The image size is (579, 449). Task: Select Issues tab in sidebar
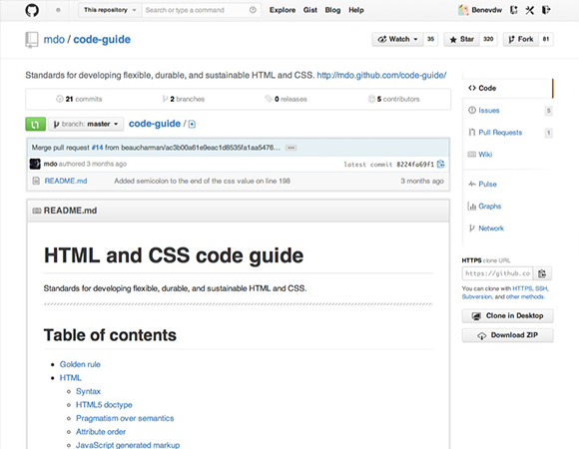click(507, 111)
